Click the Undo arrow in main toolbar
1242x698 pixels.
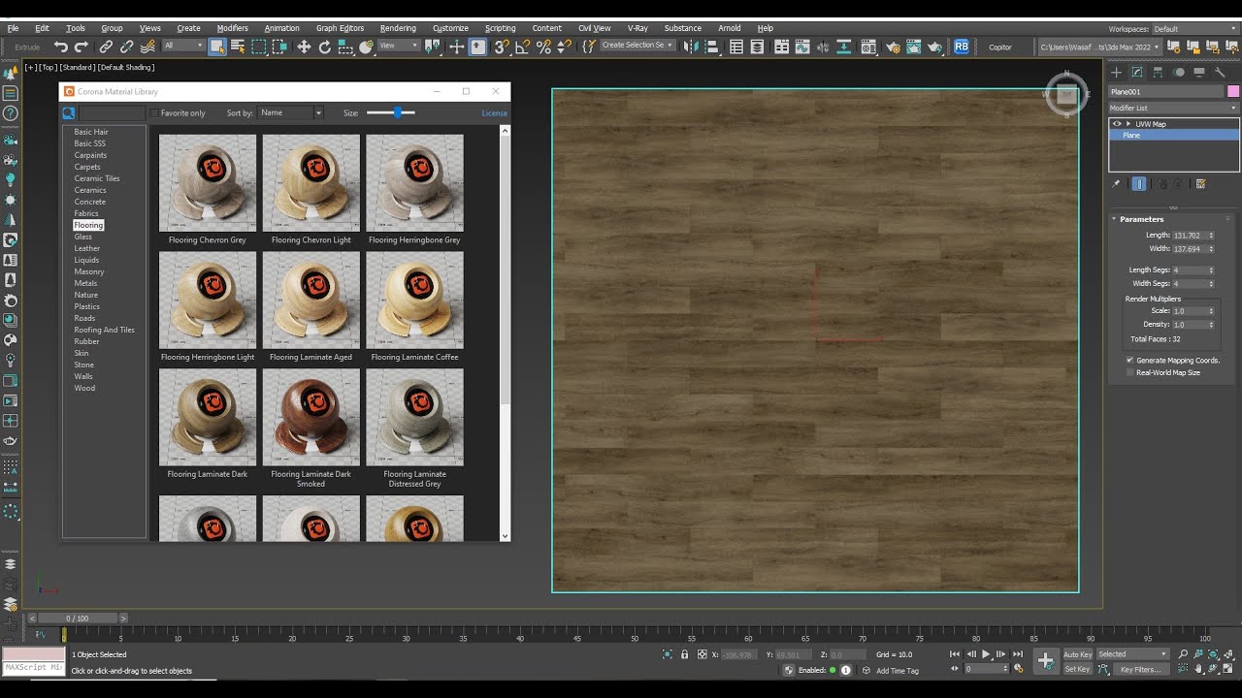61,47
